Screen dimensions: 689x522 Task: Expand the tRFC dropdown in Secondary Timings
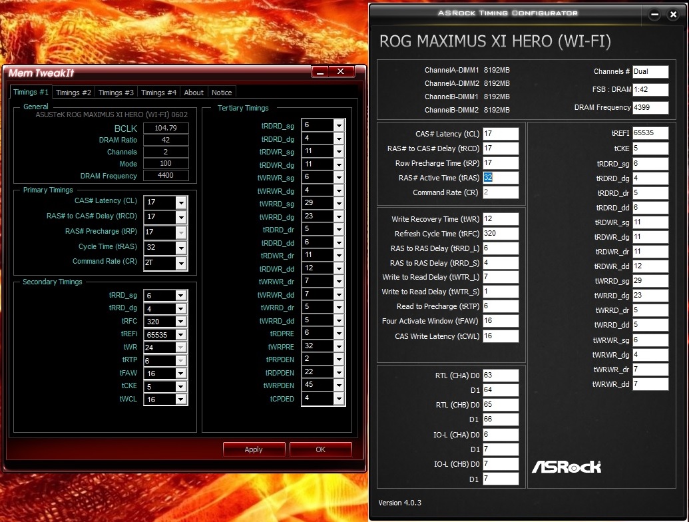pos(181,322)
